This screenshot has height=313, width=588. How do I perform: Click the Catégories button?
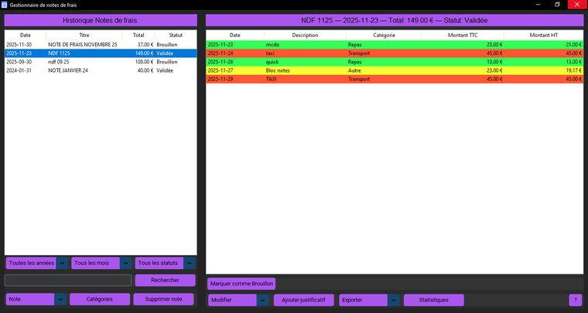point(99,299)
